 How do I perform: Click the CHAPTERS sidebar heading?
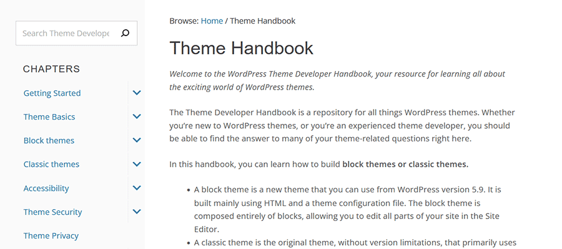[51, 69]
